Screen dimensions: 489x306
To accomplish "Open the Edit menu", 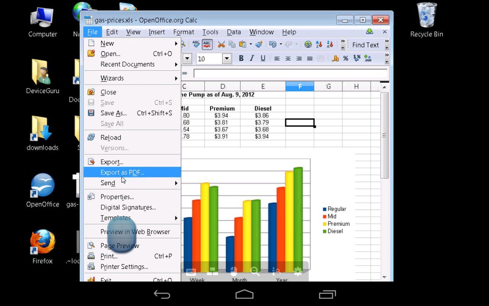I will (x=112, y=32).
